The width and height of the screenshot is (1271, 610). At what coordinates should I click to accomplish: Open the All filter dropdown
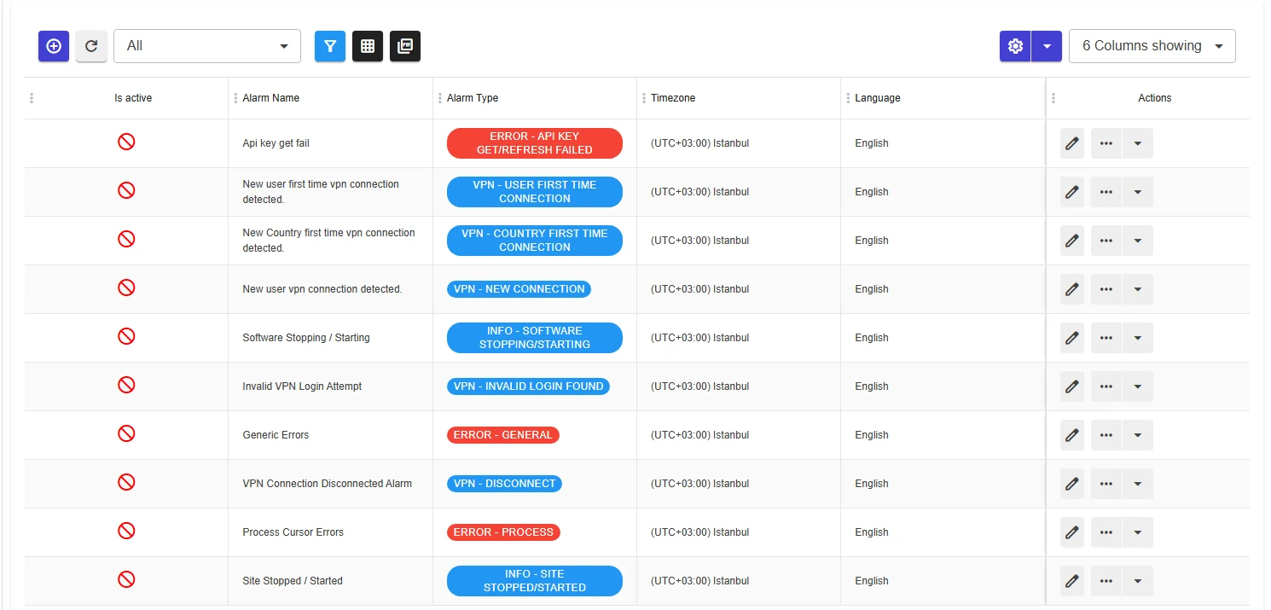click(207, 46)
